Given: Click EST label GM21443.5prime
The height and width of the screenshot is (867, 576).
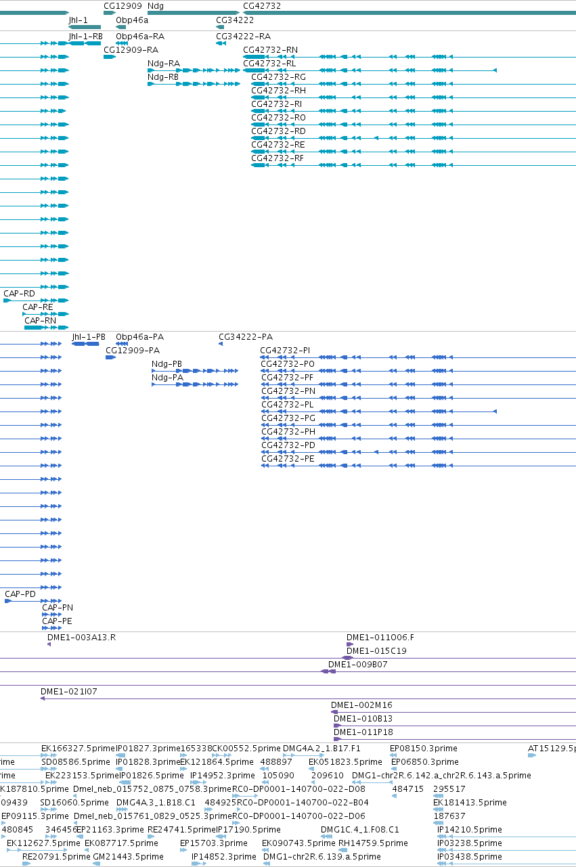Looking at the screenshot, I should (x=128, y=856).
